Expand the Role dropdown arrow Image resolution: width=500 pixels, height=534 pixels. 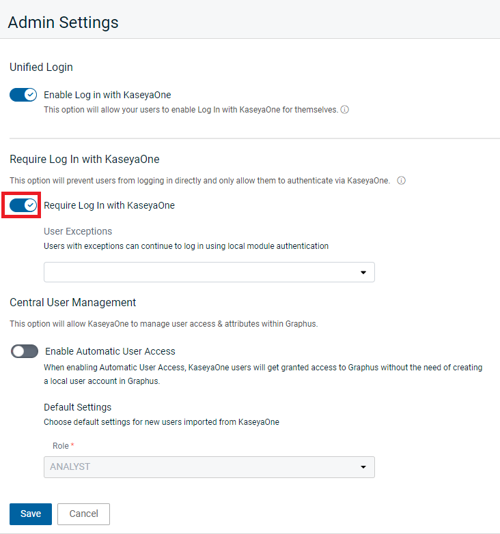click(363, 467)
